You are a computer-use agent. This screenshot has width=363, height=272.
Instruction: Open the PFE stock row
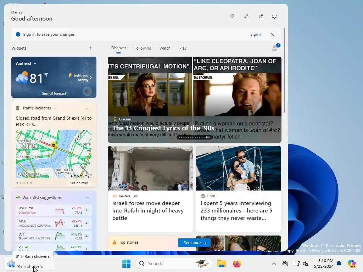pos(54,247)
